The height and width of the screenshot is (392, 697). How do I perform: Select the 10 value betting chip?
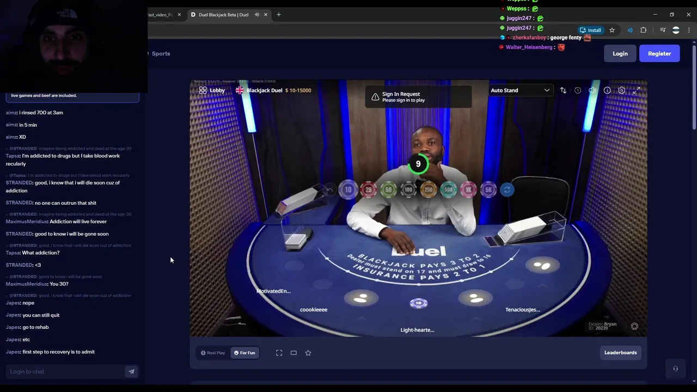click(x=348, y=189)
